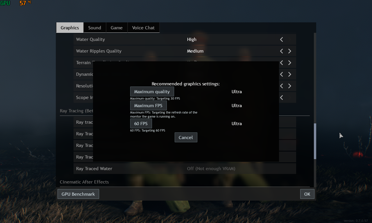Select the 60 FPS preset

coord(141,123)
